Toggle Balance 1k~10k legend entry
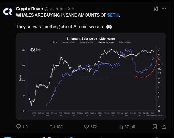 click(x=85, y=42)
